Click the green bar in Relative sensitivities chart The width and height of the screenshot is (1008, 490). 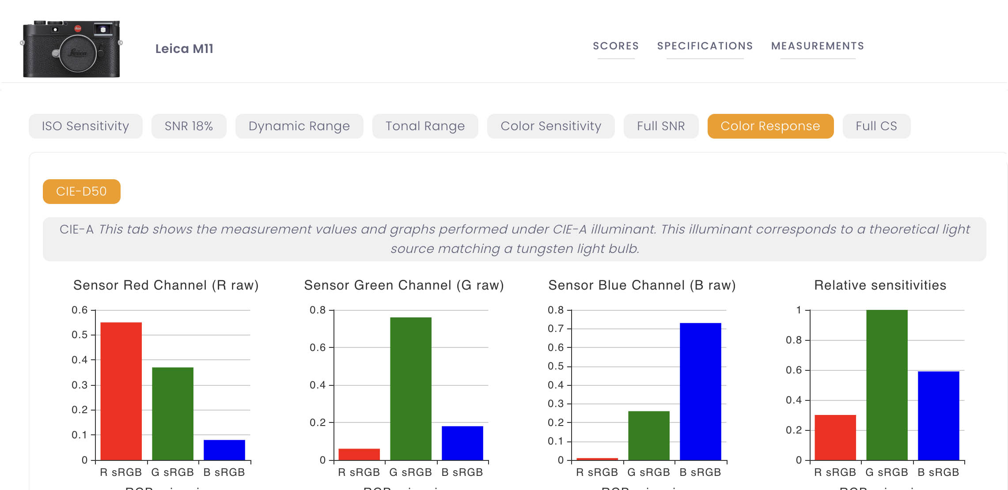coord(887,385)
